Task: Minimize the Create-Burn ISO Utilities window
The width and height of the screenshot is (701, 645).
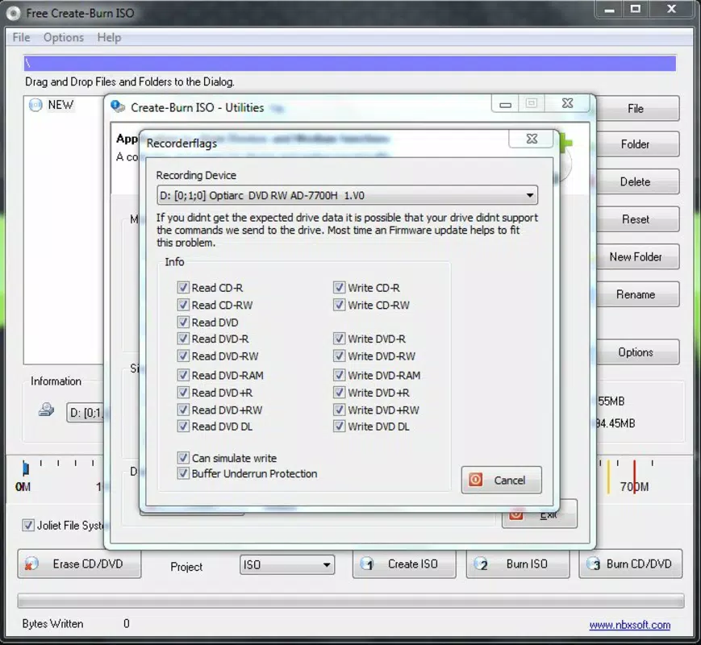Action: (505, 104)
